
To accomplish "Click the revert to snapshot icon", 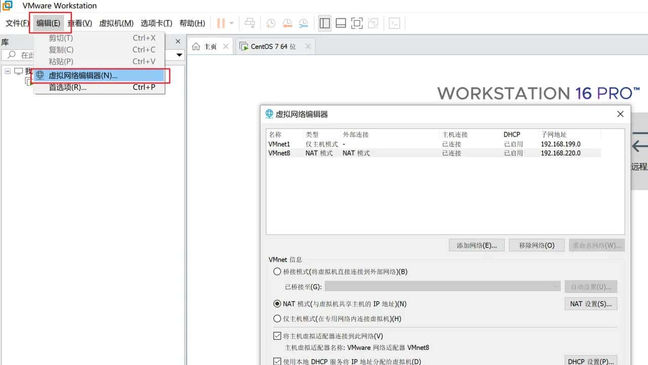I will click(x=287, y=23).
